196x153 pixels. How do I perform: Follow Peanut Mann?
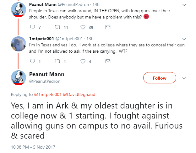pyautogui.click(x=160, y=78)
